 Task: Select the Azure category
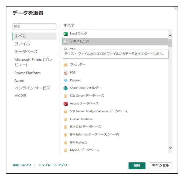pos(19,81)
